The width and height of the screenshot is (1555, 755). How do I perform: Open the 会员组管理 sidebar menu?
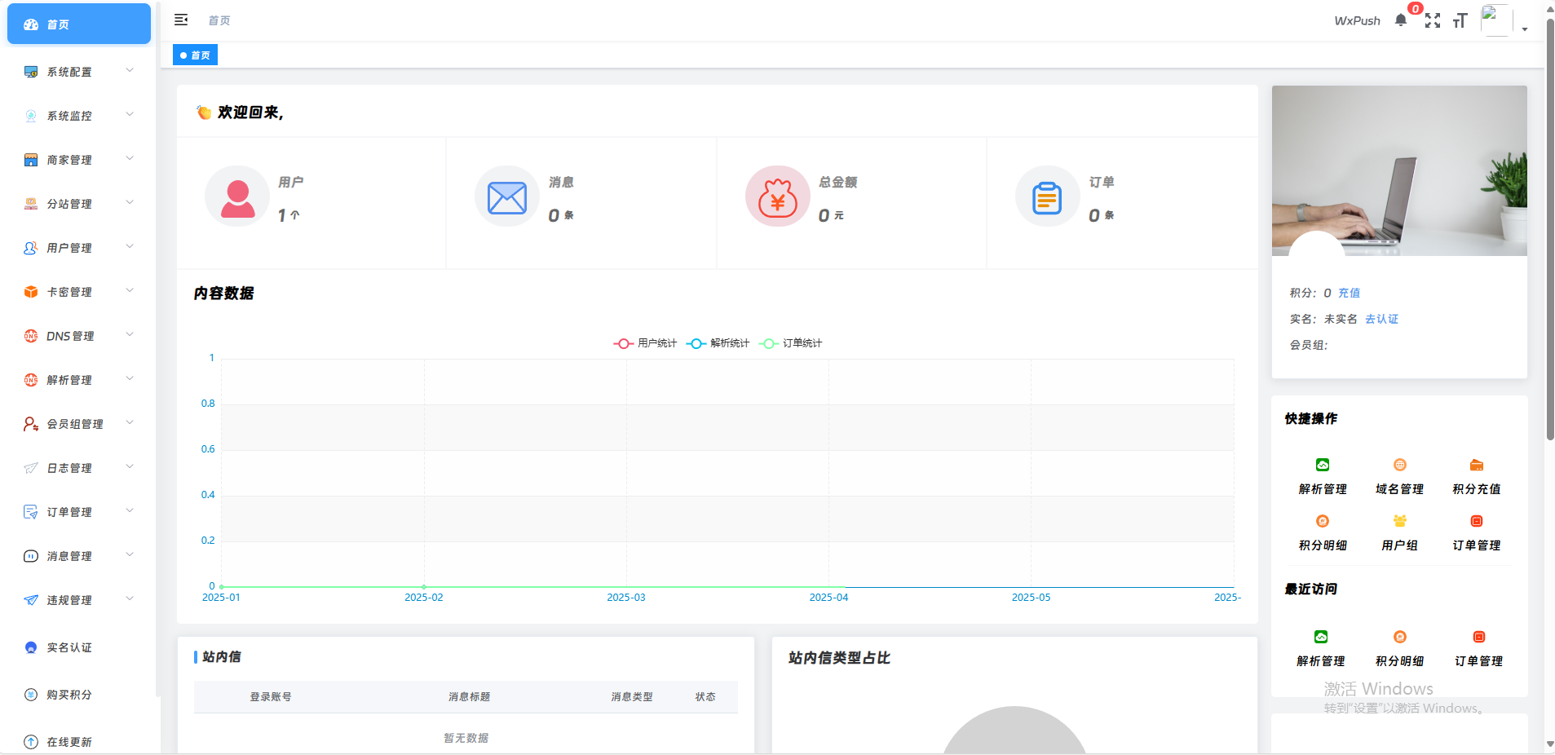[x=79, y=424]
